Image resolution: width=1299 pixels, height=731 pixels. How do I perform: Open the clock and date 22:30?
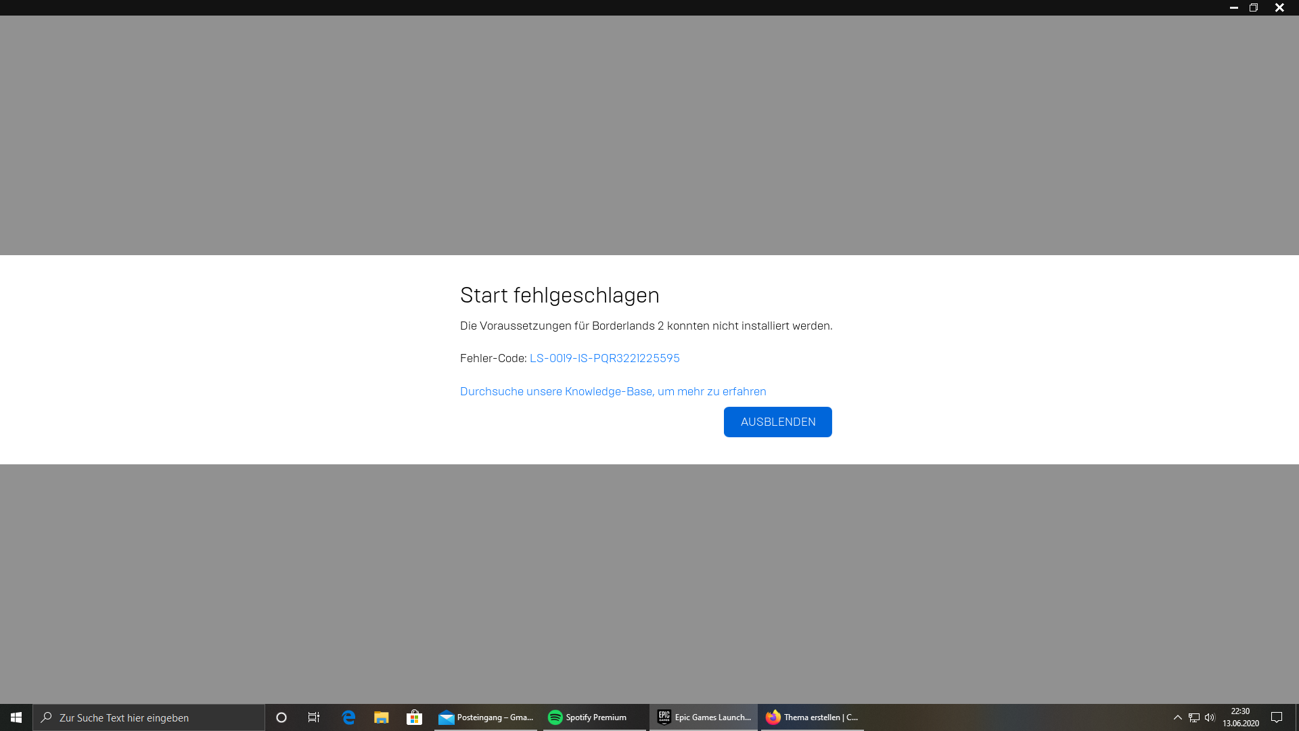1240,717
